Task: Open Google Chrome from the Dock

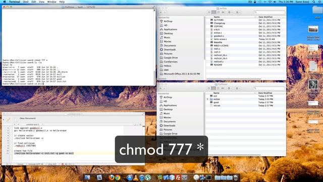Action: coord(118,177)
